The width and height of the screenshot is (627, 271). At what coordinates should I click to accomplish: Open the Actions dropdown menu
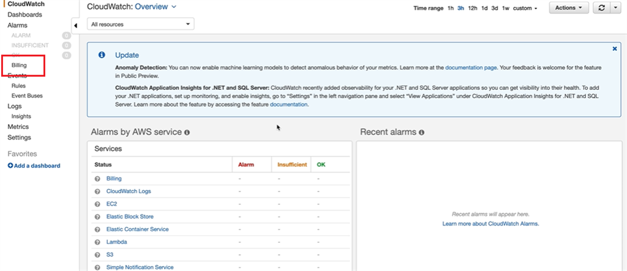569,8
